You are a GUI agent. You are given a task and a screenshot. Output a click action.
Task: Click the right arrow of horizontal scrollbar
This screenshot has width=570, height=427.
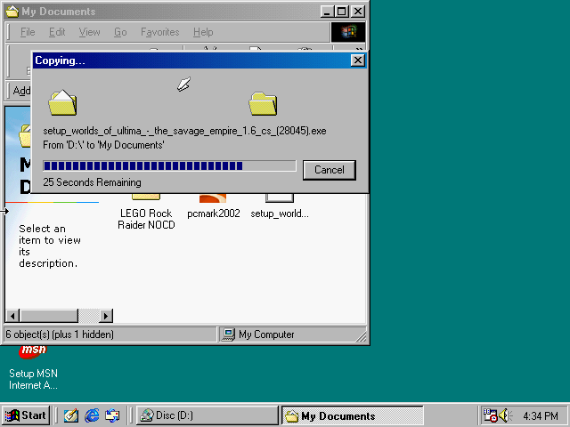[106, 316]
